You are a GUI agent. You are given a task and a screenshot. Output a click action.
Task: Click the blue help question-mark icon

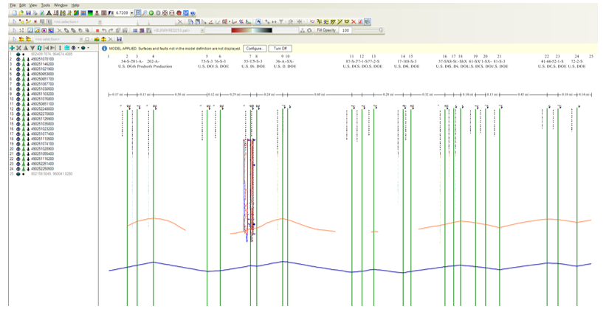(x=193, y=13)
